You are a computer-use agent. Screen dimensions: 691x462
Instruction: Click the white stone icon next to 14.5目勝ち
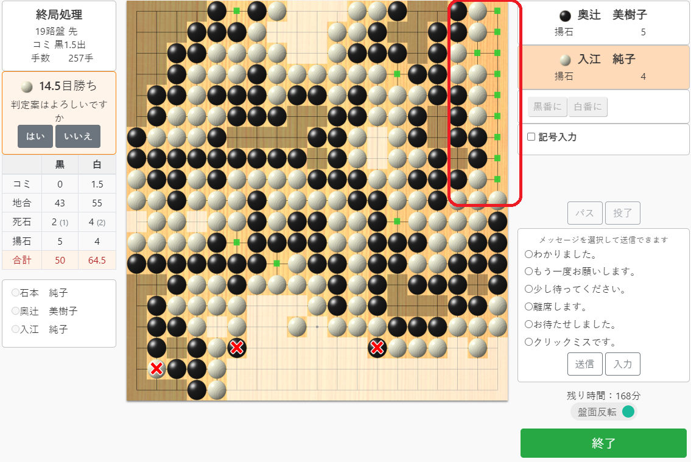click(x=27, y=87)
